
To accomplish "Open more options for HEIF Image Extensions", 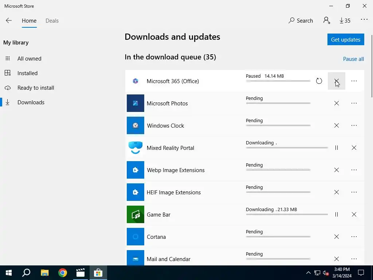I will coord(354,192).
